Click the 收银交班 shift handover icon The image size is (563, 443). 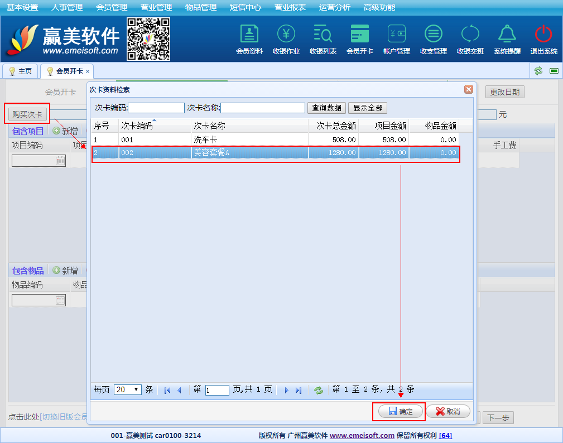[470, 39]
